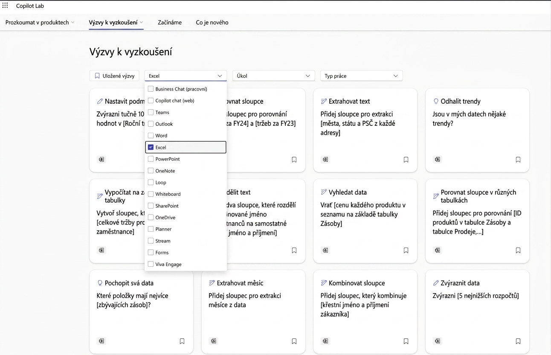Tick the PowerPoint filter checkbox
The image size is (551, 355).
pyautogui.click(x=151, y=159)
